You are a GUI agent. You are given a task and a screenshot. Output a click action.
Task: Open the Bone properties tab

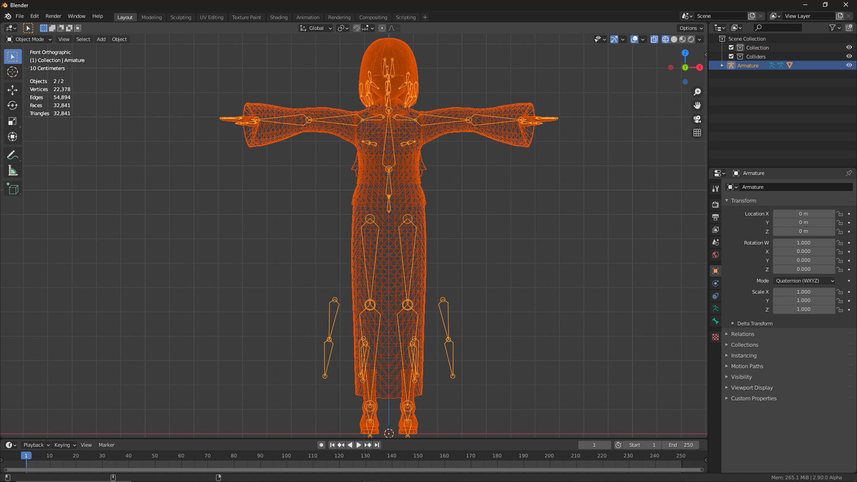coord(715,321)
